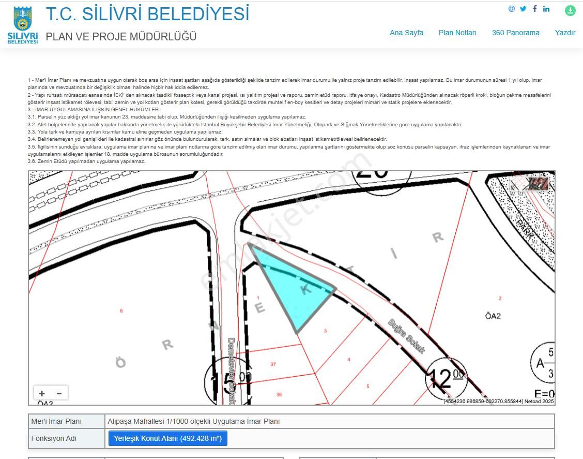Switch basemap via satellite layer thumbnail

[x=538, y=184]
